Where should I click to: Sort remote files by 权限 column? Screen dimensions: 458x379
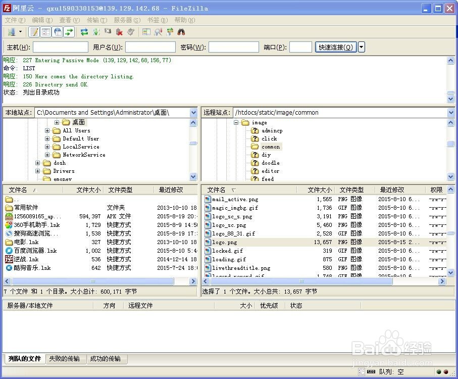(436, 190)
